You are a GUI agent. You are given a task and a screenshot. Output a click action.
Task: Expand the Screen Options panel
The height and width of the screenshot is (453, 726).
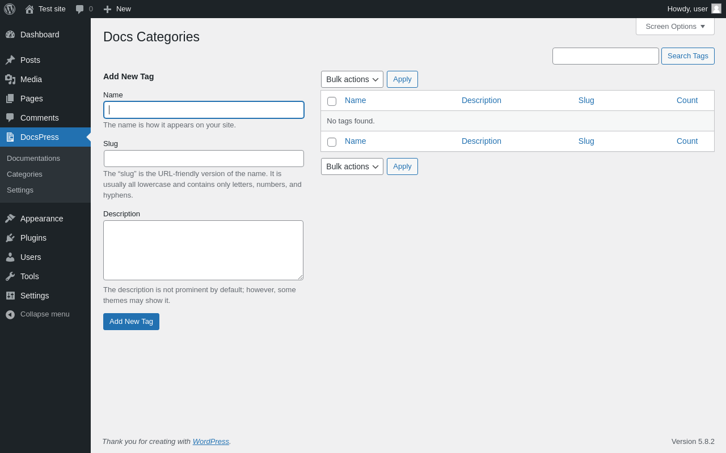[x=675, y=27]
